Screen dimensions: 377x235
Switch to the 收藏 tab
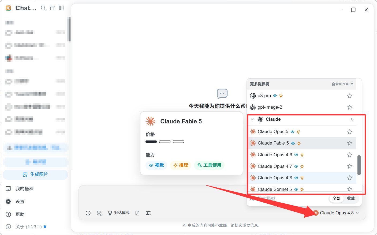coord(351,198)
